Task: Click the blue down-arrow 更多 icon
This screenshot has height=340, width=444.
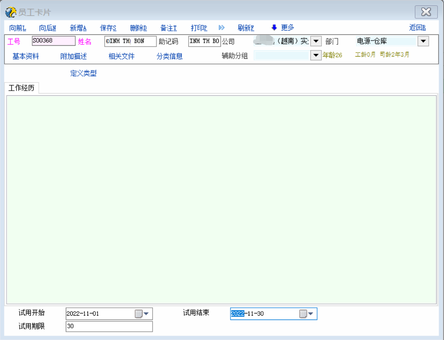Action: 274,28
